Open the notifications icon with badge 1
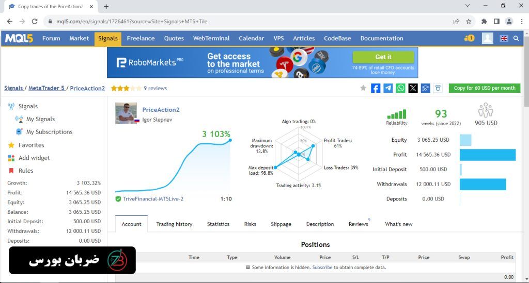 point(469,38)
